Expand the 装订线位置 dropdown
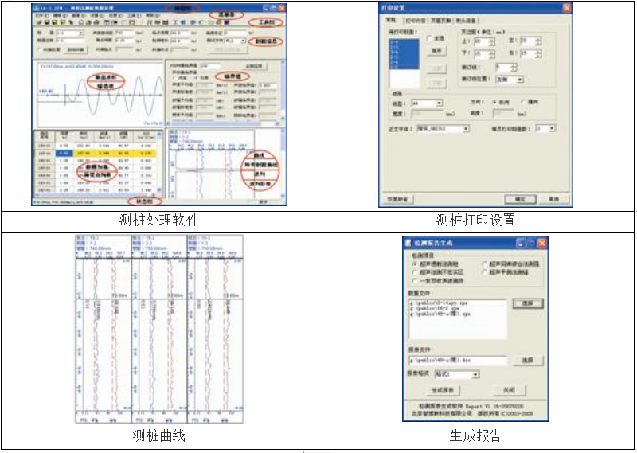 (520, 80)
